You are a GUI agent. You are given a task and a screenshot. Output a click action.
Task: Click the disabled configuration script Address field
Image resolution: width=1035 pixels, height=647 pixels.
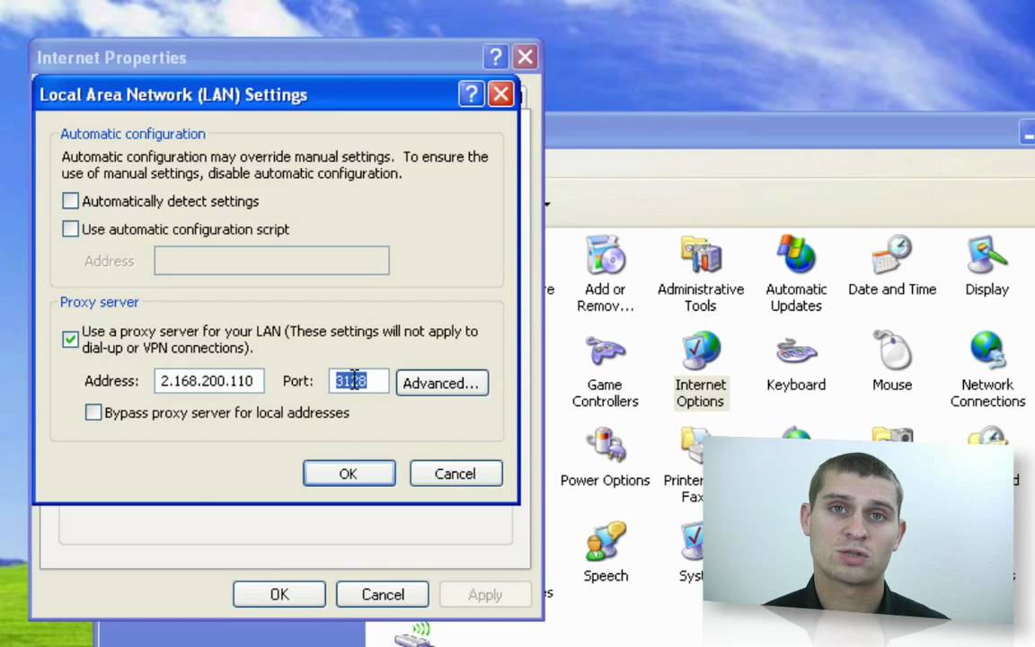[x=271, y=261]
